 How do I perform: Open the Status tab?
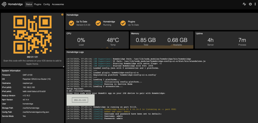pyautogui.click(x=29, y=4)
